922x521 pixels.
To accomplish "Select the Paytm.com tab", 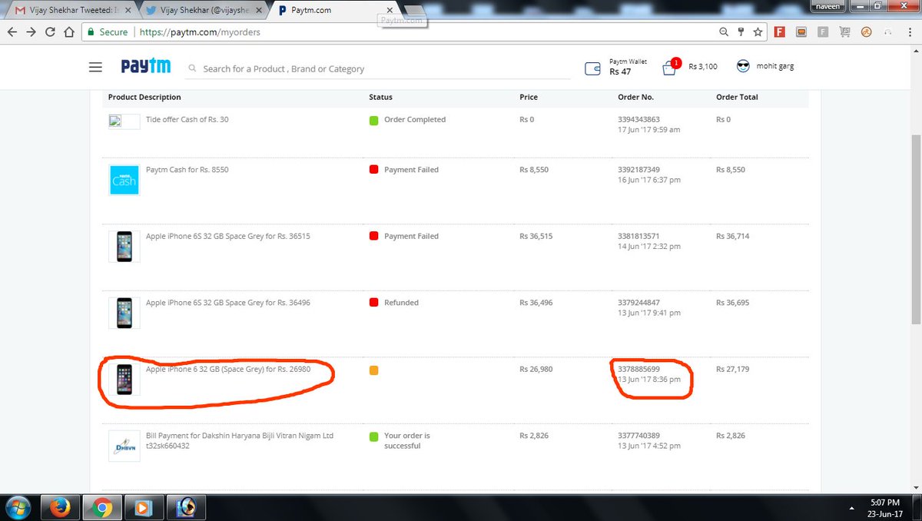I will pos(330,10).
